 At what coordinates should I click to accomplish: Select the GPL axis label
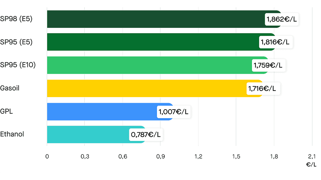6,111
